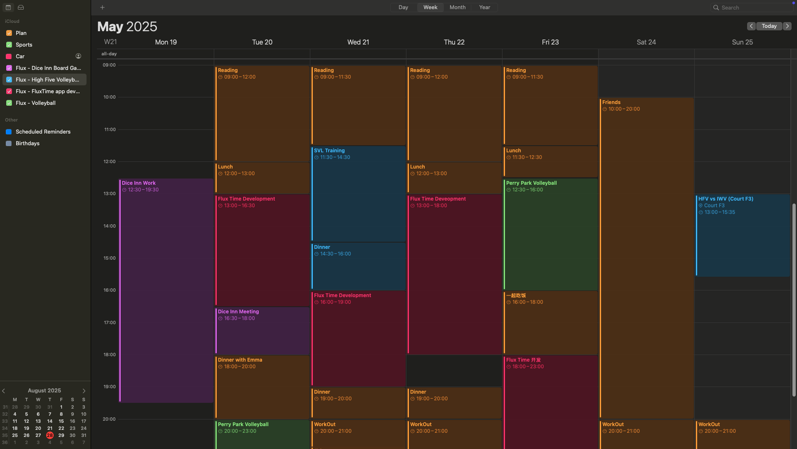797x449 pixels.
Task: Enable the Birthdays calendar
Action: coord(9,143)
